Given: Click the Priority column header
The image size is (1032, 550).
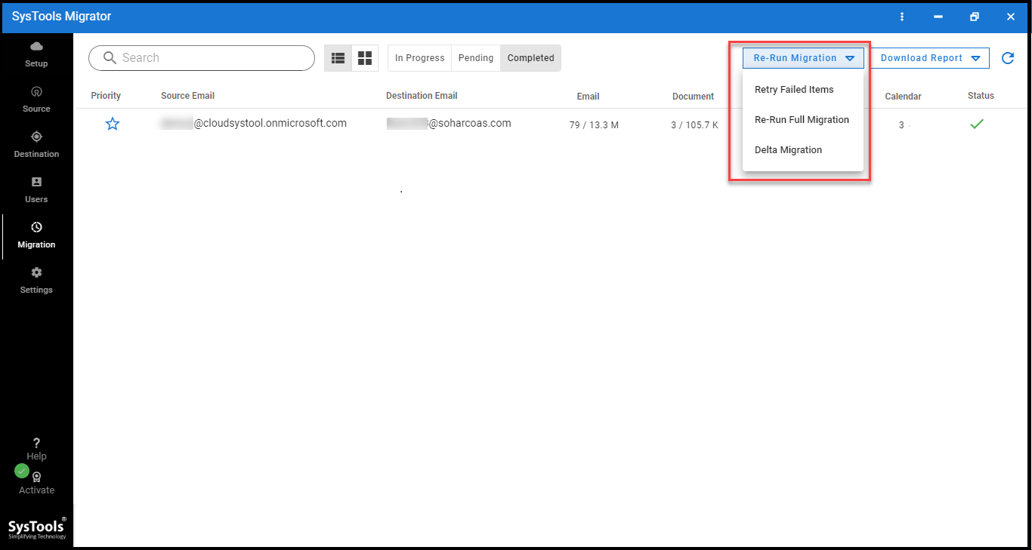Looking at the screenshot, I should pyautogui.click(x=106, y=96).
